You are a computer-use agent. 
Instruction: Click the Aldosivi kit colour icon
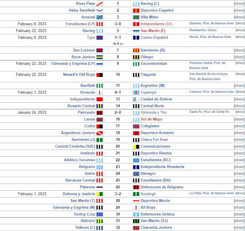pos(99,221)
